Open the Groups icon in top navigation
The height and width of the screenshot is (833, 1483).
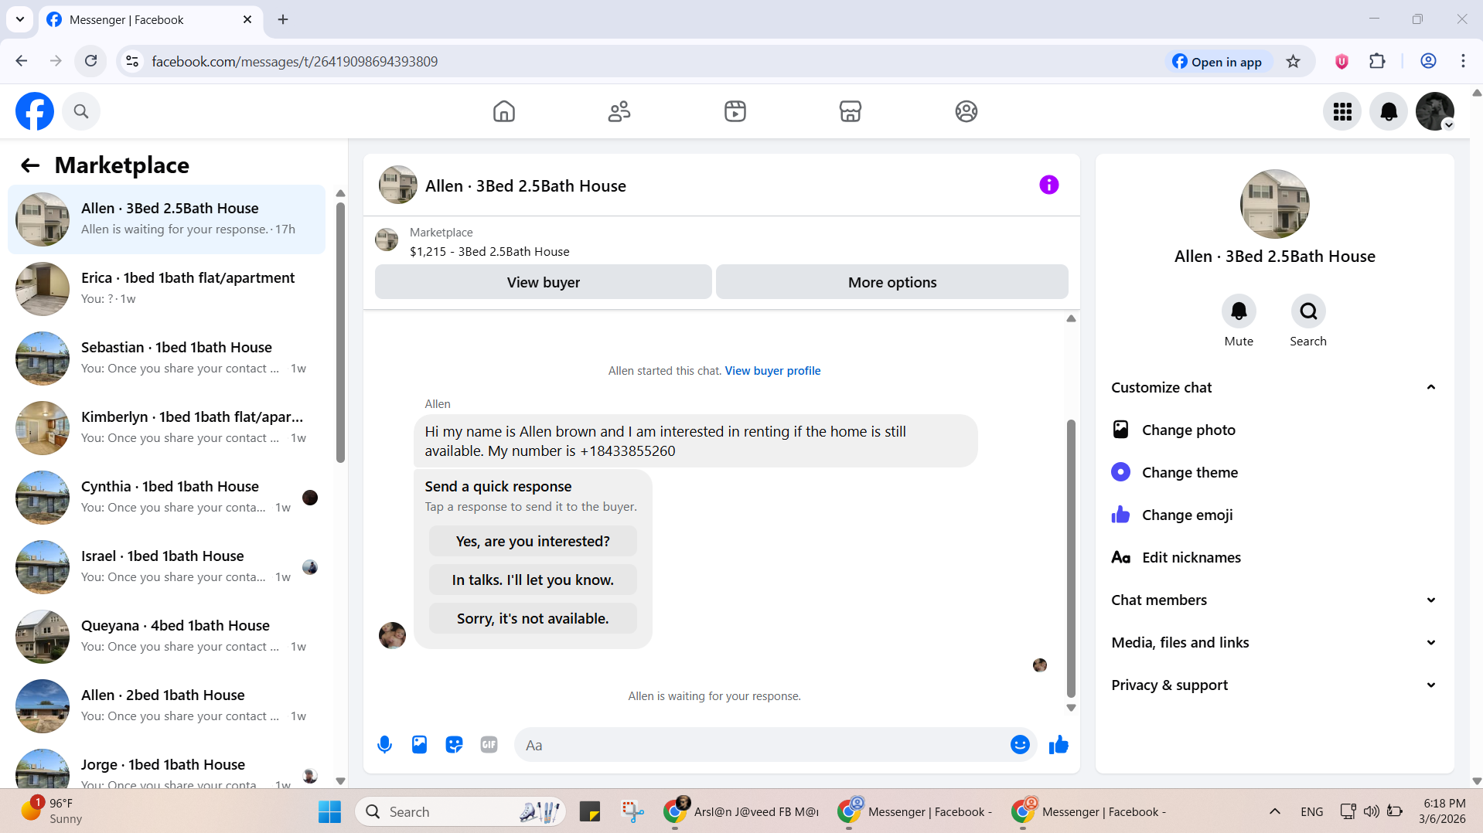coord(967,111)
